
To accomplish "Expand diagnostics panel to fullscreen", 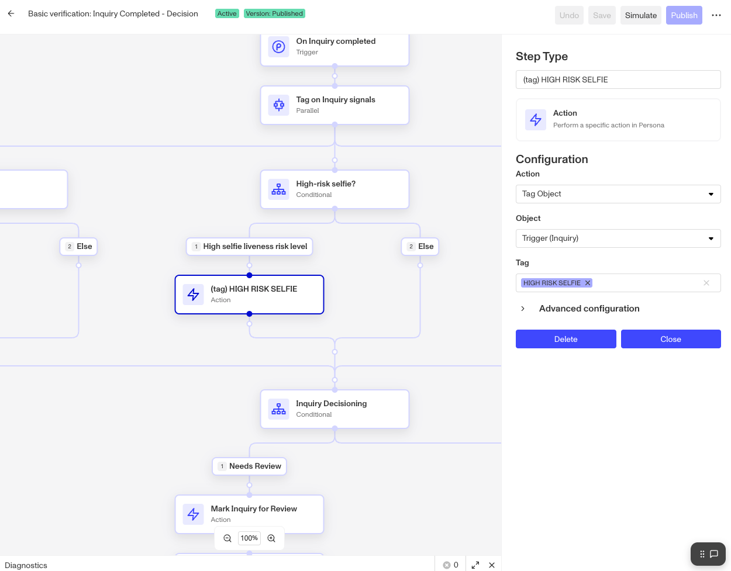I will point(475,565).
